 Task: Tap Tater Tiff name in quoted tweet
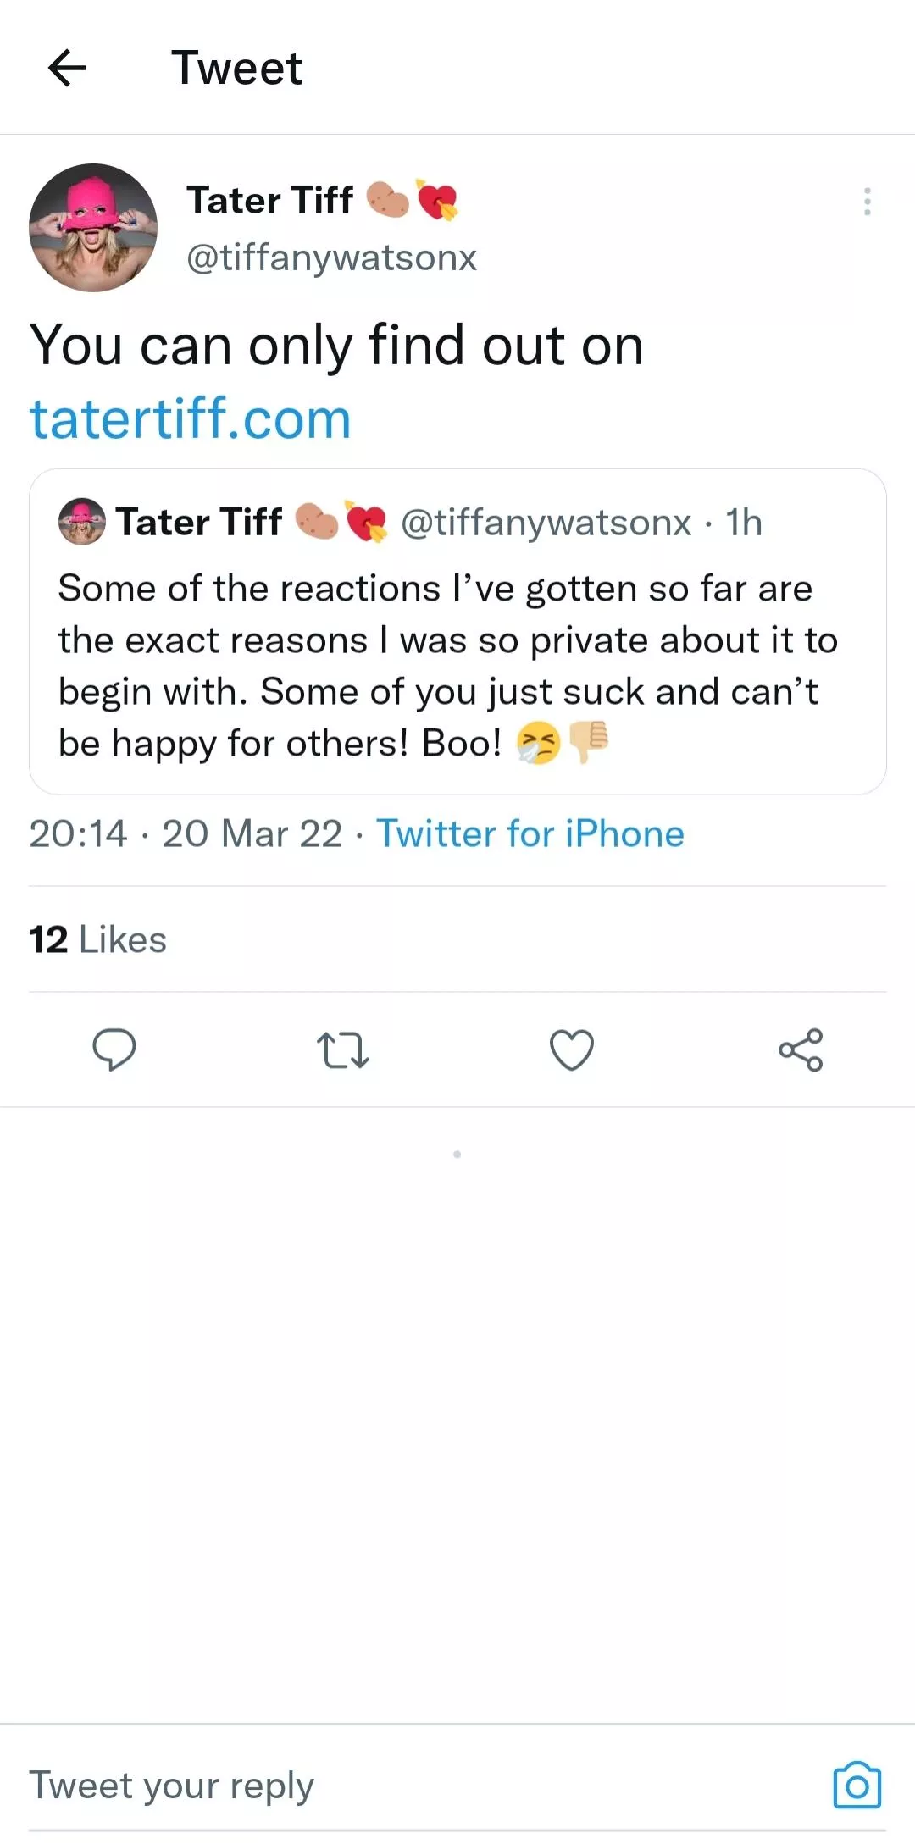(x=199, y=522)
